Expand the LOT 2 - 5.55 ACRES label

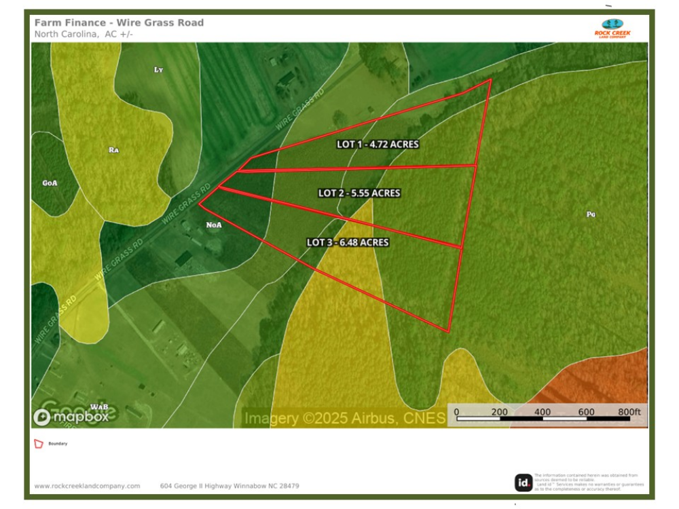(359, 193)
